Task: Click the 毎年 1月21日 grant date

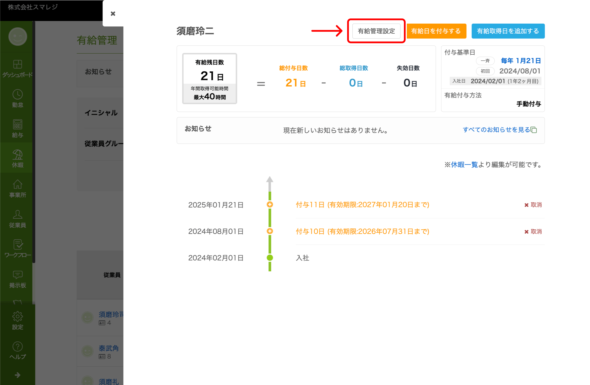Action: pyautogui.click(x=521, y=61)
